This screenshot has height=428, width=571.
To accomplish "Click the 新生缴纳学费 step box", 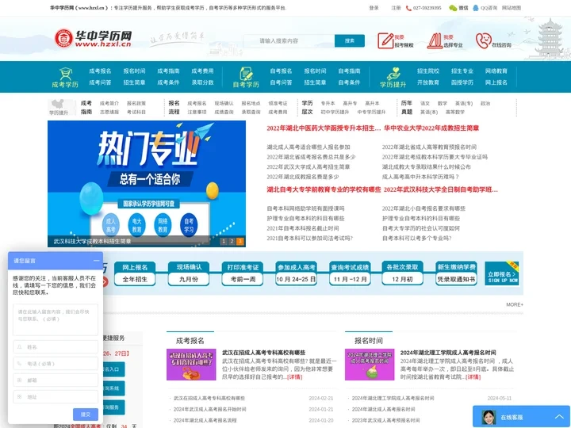I will (456, 273).
